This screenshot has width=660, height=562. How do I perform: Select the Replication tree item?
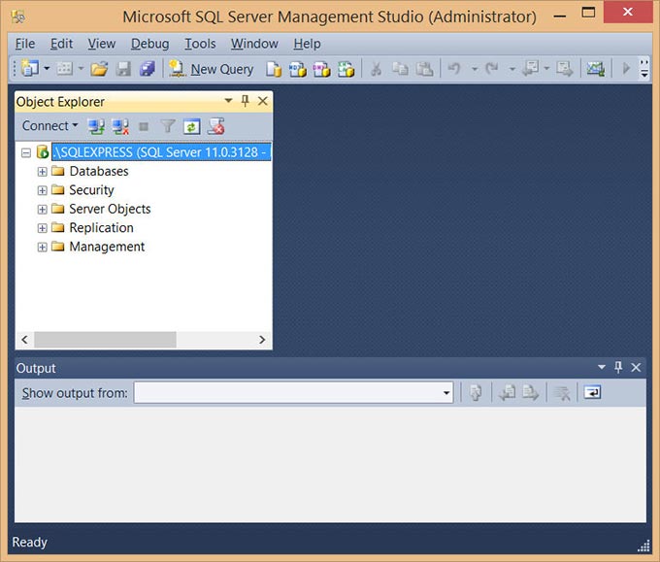[101, 228]
